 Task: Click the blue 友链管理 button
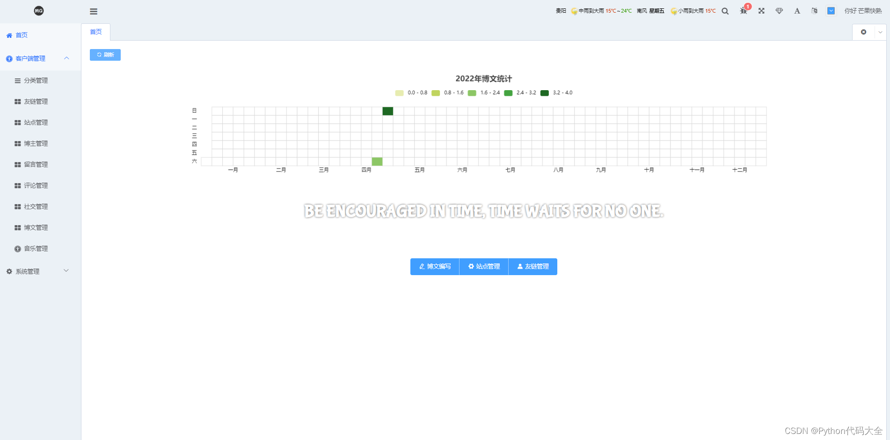(x=533, y=267)
